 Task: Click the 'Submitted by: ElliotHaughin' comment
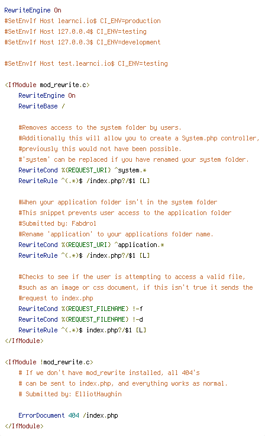coord(70,394)
